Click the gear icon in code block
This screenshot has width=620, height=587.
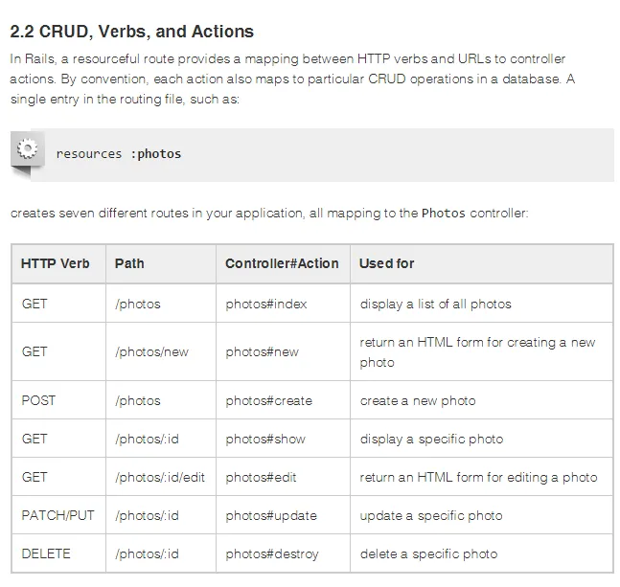[28, 149]
